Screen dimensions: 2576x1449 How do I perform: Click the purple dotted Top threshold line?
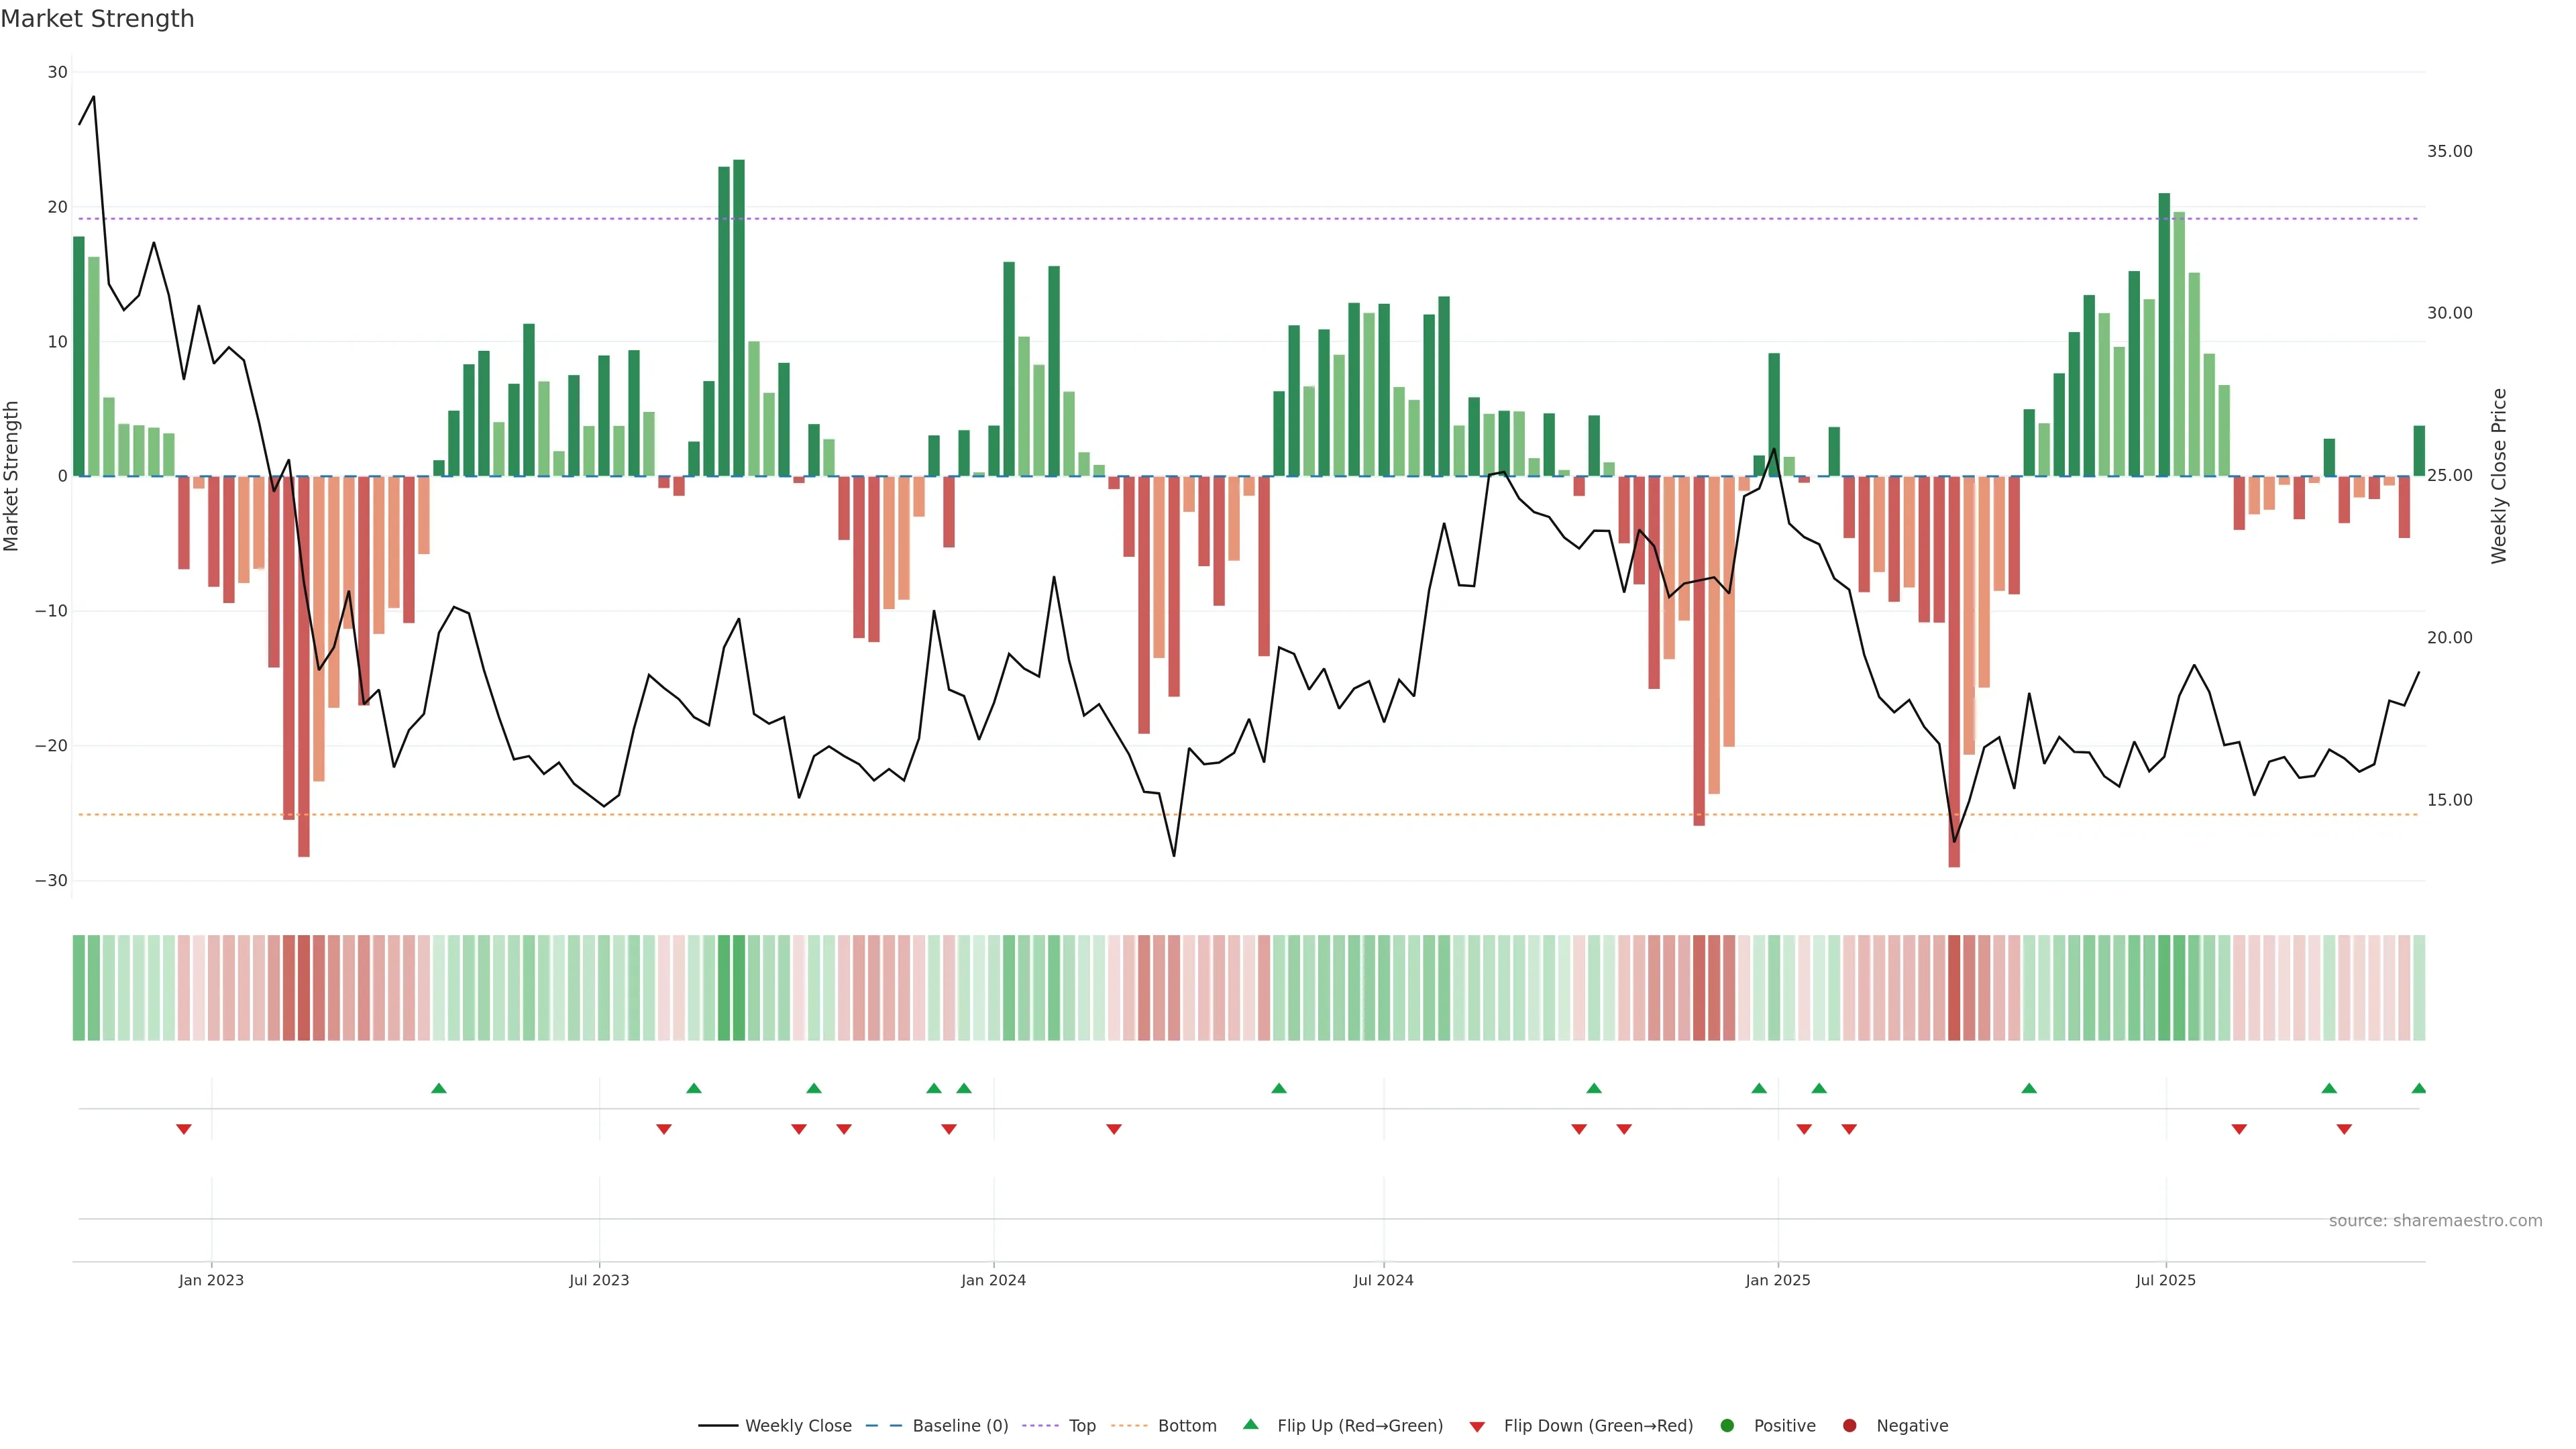tap(1200, 219)
